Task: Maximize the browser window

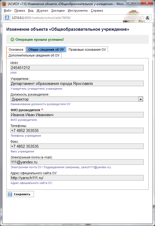Action: tap(137, 3)
